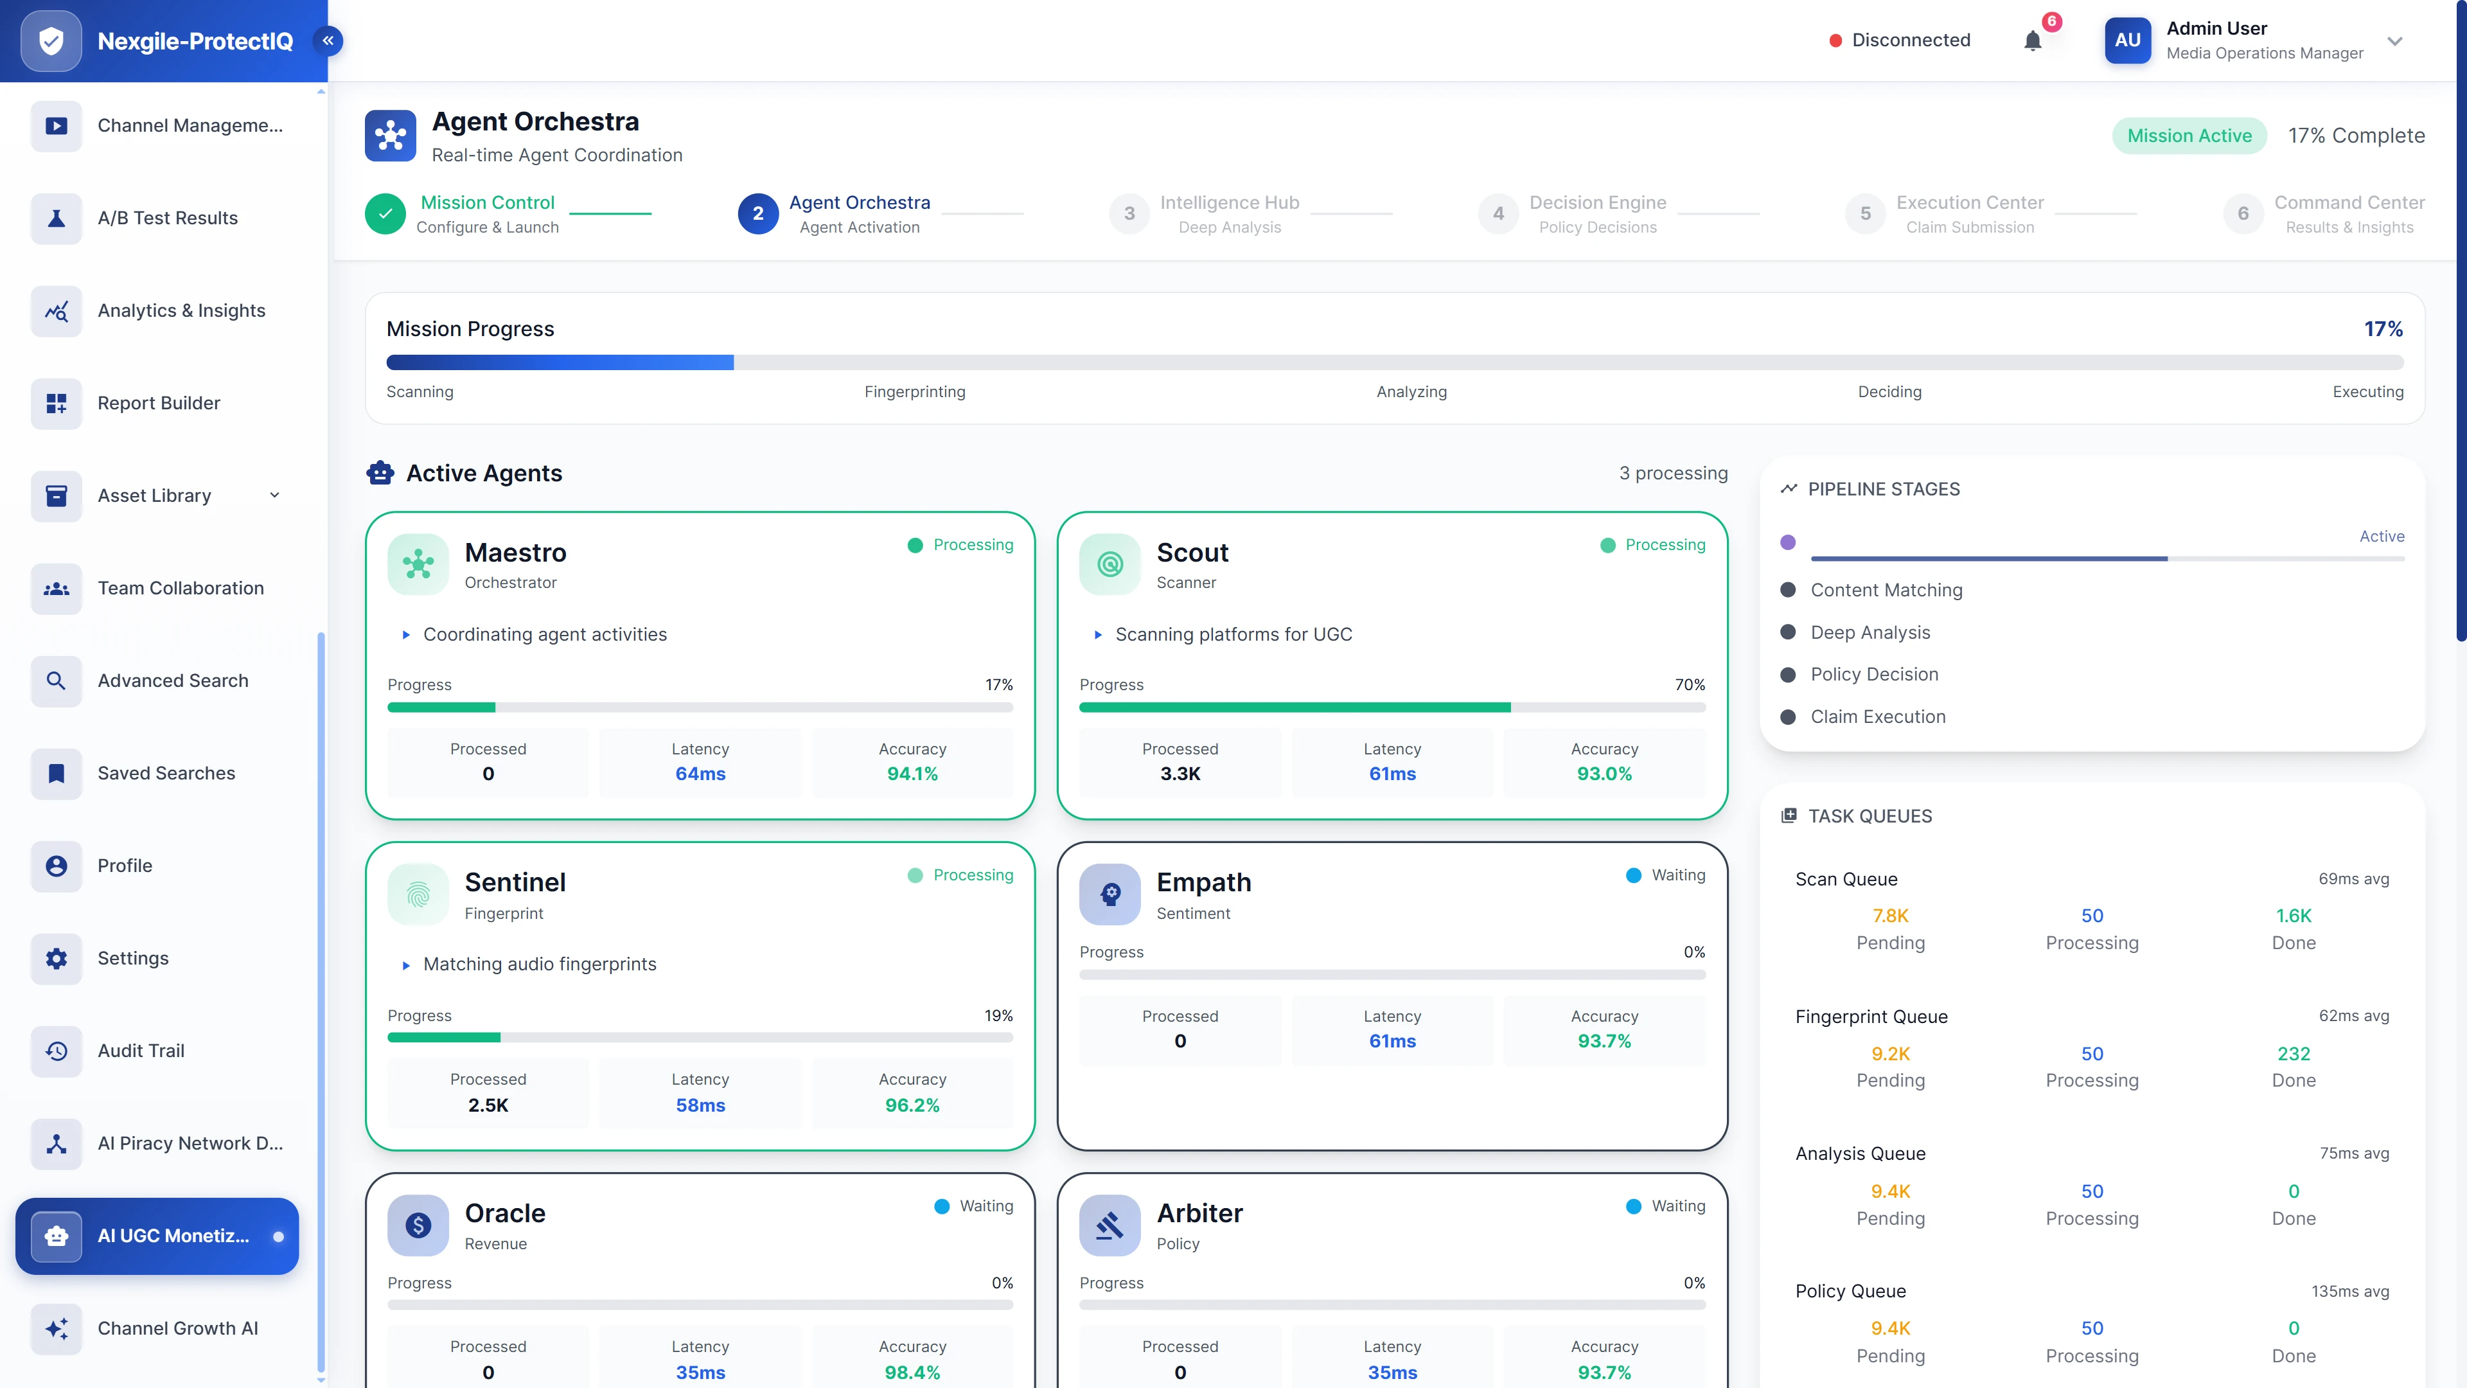2467x1388 pixels.
Task: Open the notifications bell icon
Action: tap(2032, 40)
